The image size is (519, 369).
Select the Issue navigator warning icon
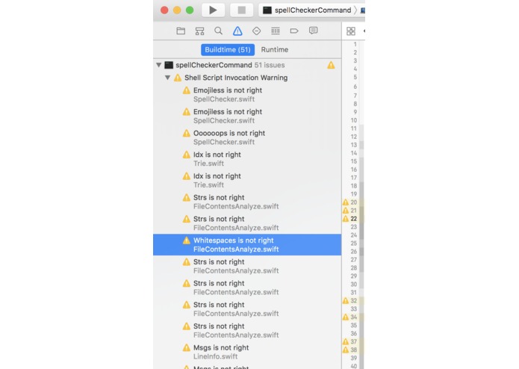click(237, 31)
